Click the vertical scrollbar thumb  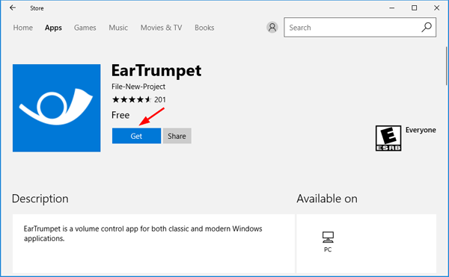[x=447, y=66]
